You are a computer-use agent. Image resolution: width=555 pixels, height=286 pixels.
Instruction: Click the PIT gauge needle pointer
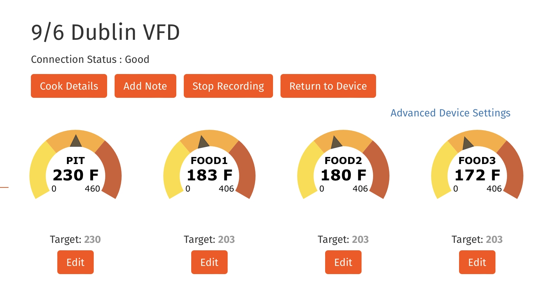click(76, 142)
